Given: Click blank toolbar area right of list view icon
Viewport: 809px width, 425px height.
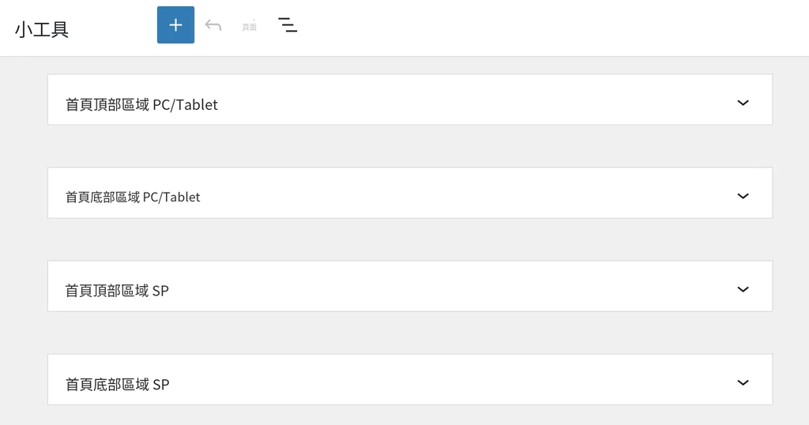Looking at the screenshot, I should point(552,28).
